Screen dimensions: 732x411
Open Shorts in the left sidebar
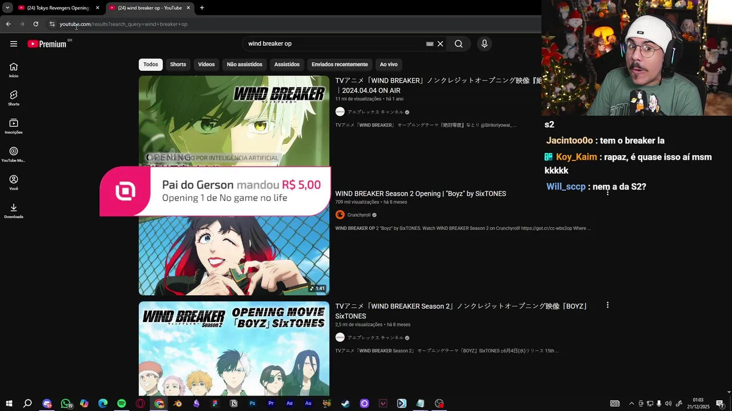click(14, 98)
